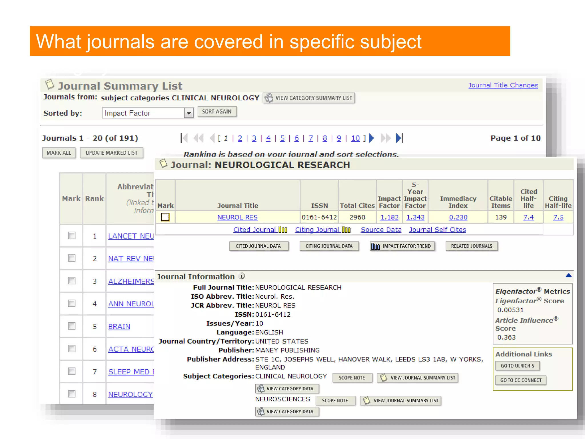585x439 pixels.
Task: Click Scope Note for Neurosciences
Action: point(335,401)
